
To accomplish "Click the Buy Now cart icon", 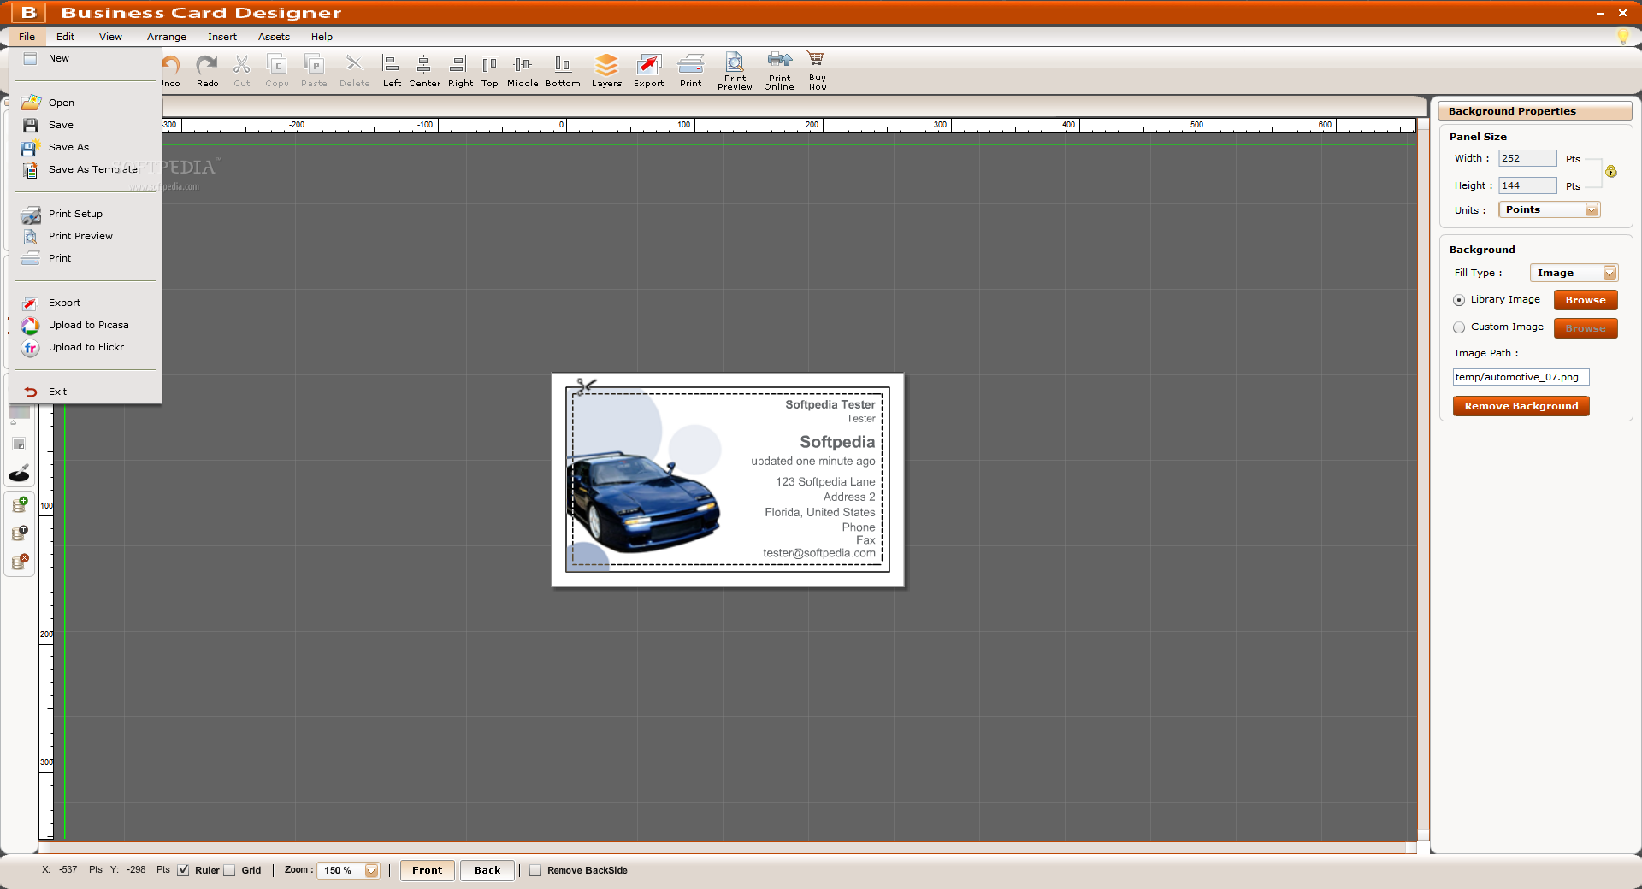I will (x=818, y=71).
